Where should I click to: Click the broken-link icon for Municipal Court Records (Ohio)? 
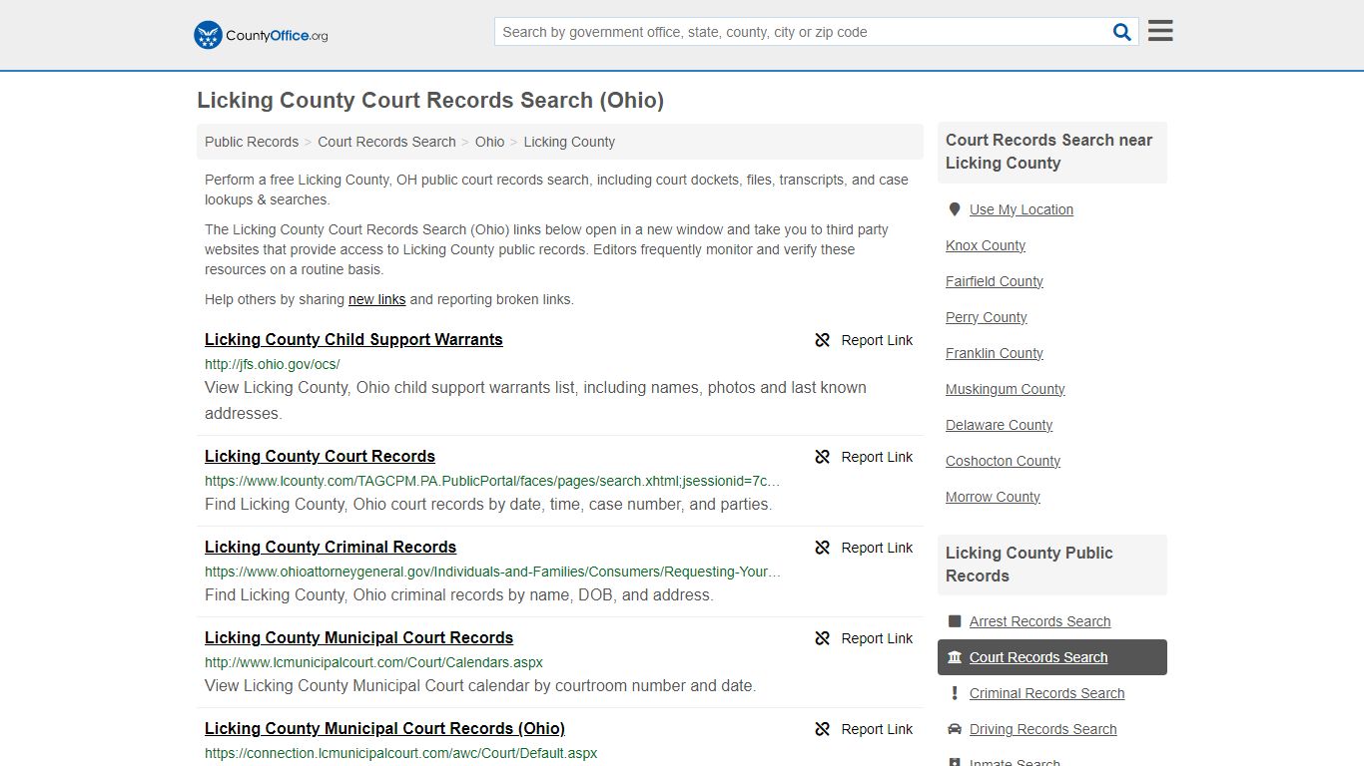(x=823, y=729)
